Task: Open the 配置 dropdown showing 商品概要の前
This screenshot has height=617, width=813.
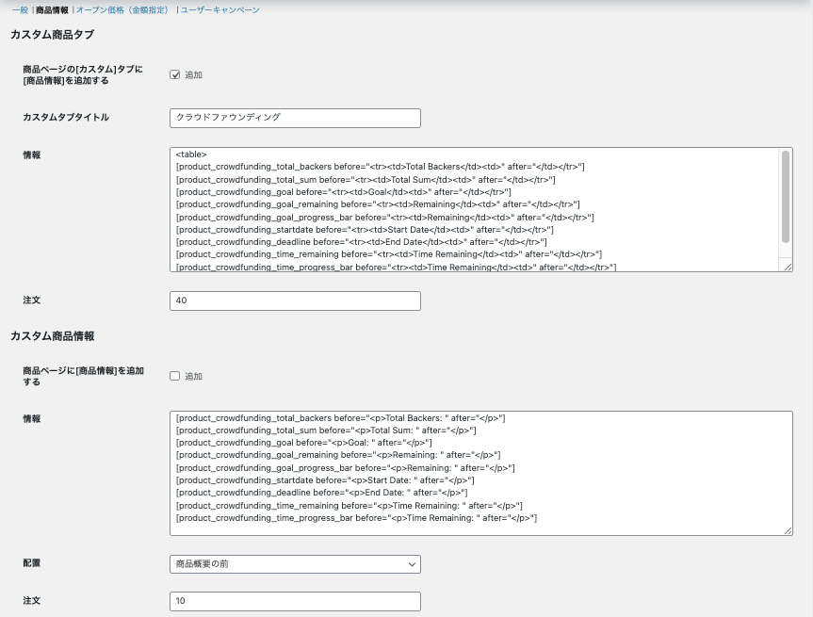Action: (x=295, y=563)
